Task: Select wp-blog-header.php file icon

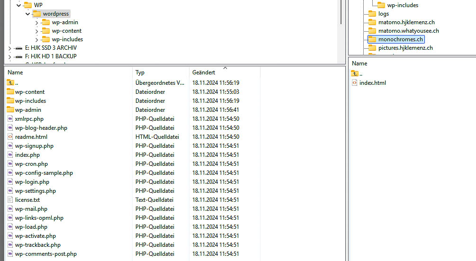Action: tap(10, 128)
